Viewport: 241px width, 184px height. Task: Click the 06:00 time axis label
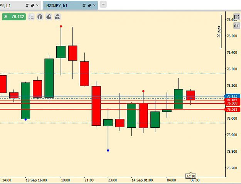tap(195, 180)
